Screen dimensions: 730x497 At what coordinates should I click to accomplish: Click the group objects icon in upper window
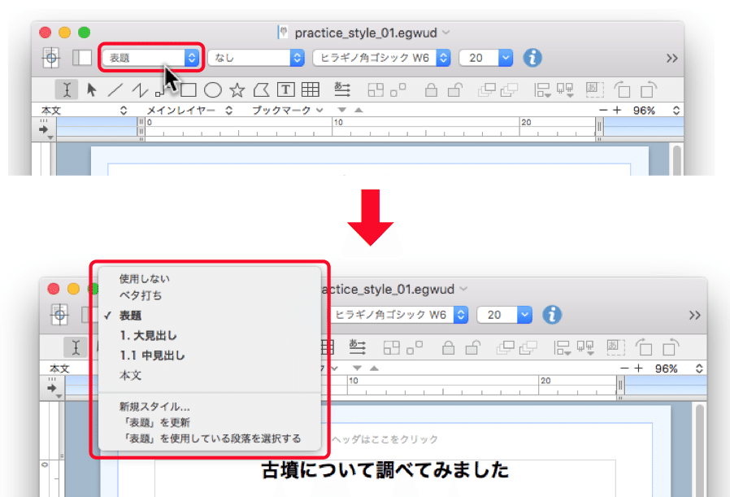[x=376, y=90]
